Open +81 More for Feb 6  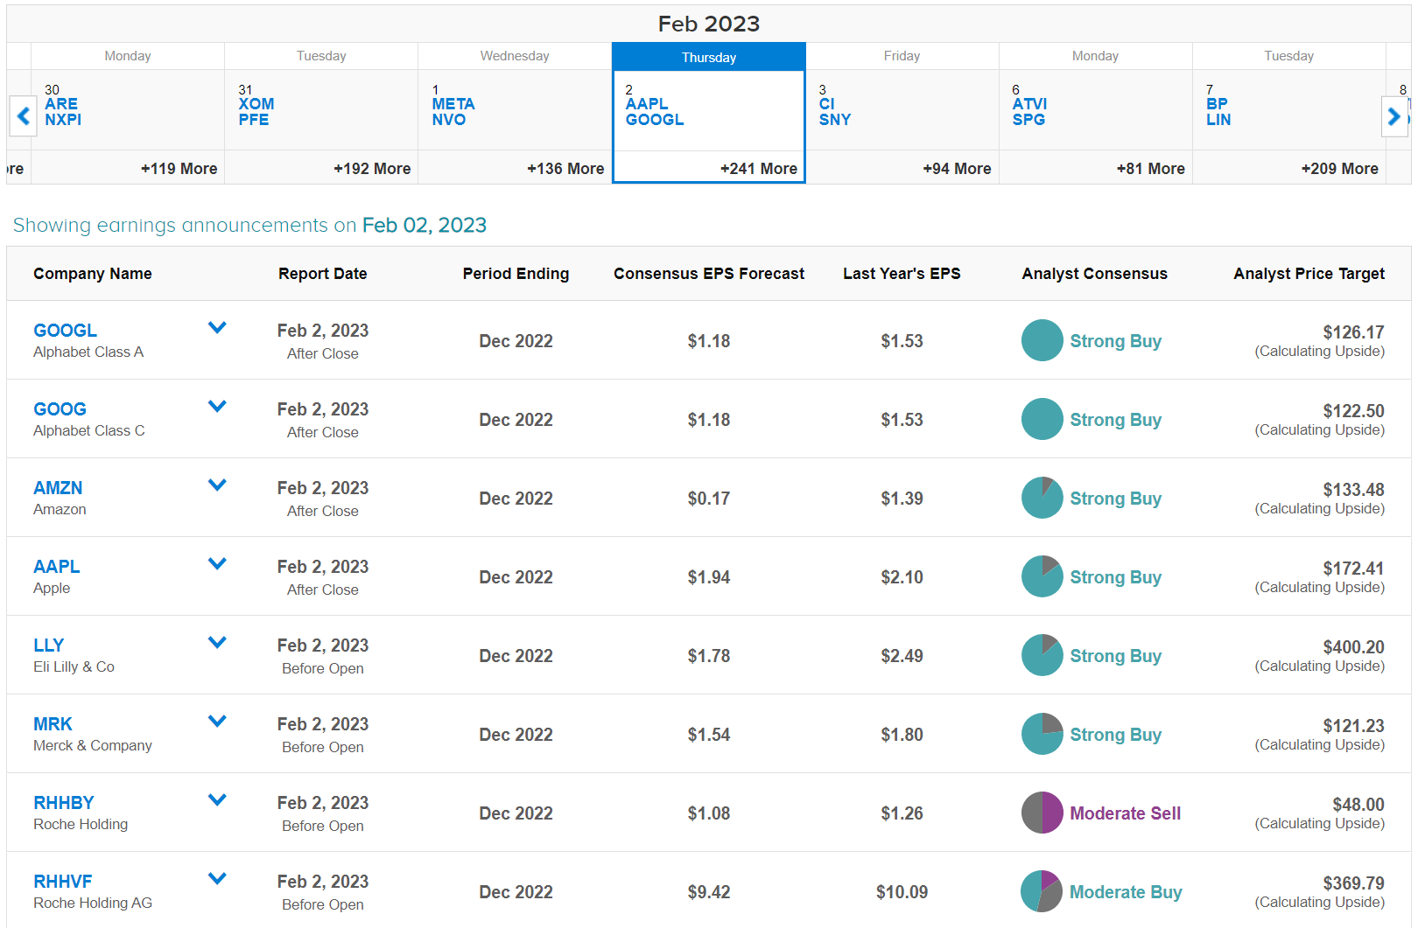[1150, 169]
